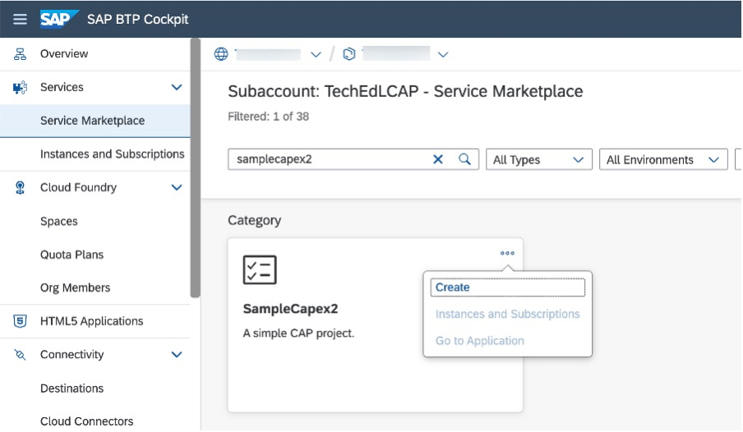This screenshot has width=743, height=432.
Task: Click the Service Marketplace page heading
Action: [x=405, y=91]
